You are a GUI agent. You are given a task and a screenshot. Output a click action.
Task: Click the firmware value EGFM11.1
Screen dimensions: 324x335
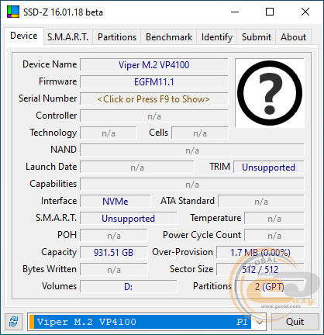click(153, 82)
